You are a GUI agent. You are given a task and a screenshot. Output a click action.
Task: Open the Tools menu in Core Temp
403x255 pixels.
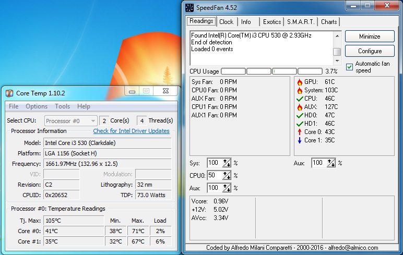point(63,106)
